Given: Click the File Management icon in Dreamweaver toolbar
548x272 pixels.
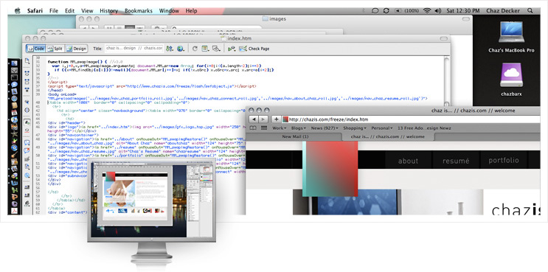Looking at the screenshot, I should (x=170, y=49).
